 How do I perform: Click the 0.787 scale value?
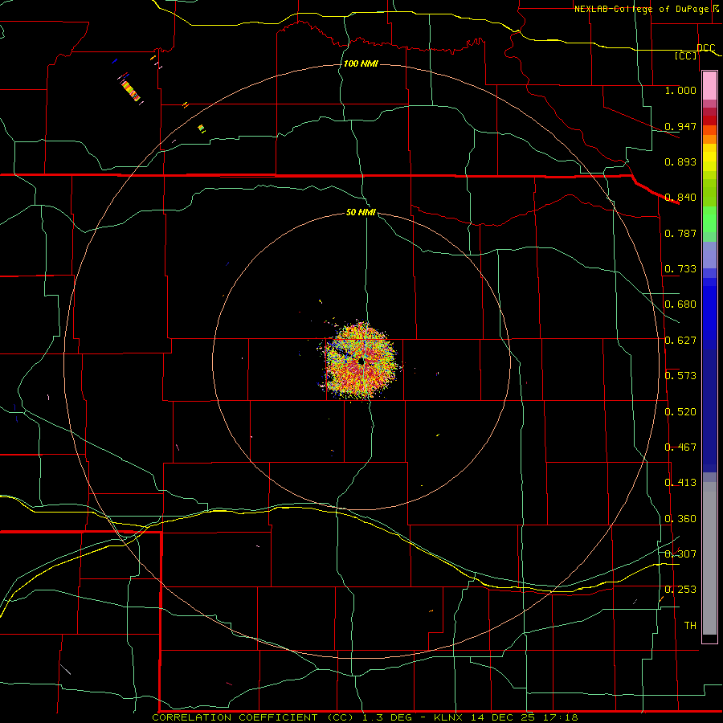(x=680, y=233)
